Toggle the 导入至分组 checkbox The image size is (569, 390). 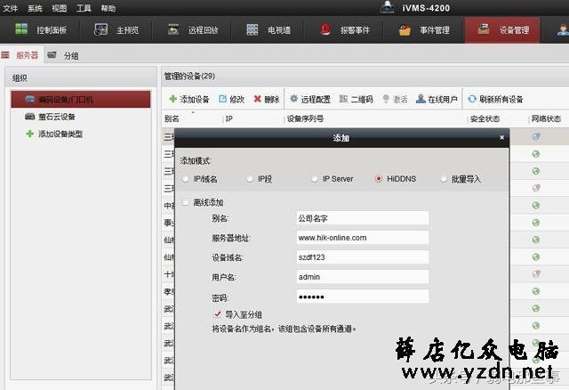[217, 314]
